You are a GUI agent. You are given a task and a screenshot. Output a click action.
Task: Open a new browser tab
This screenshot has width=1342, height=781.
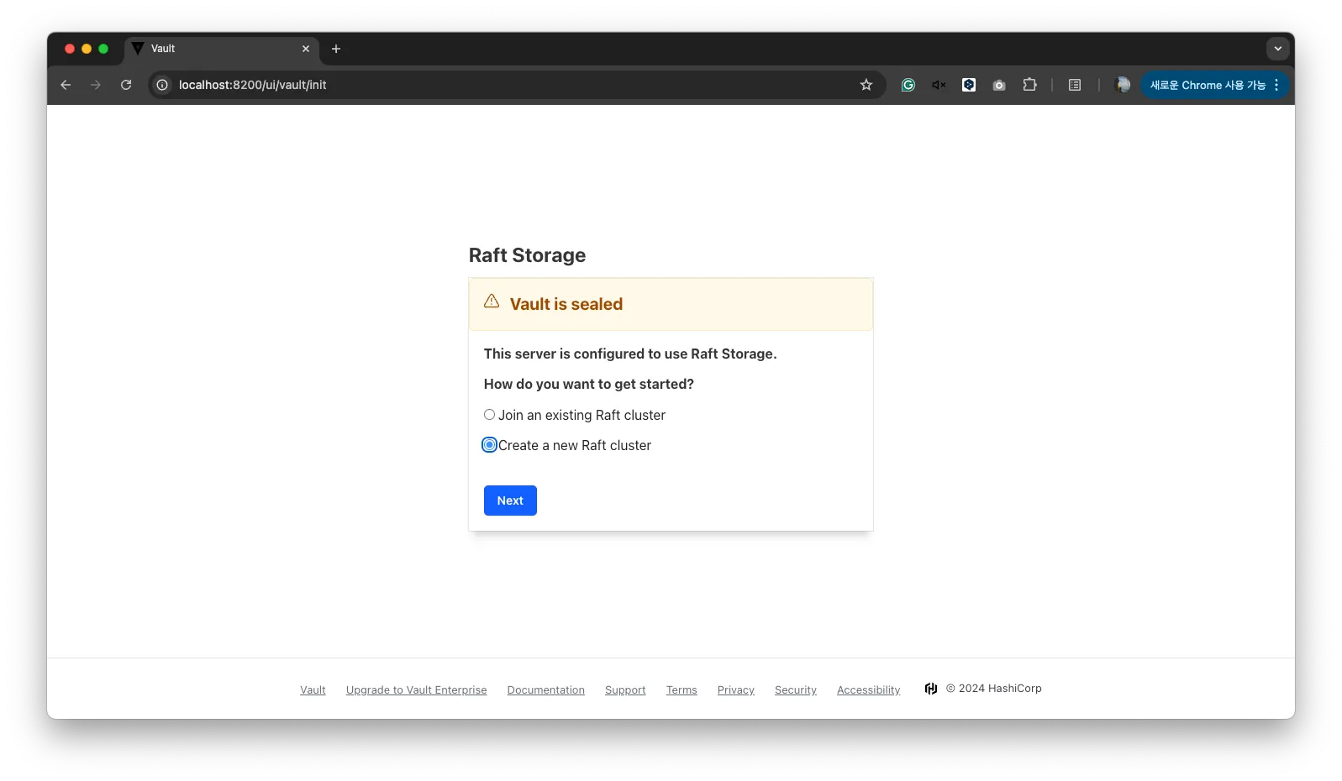point(336,49)
